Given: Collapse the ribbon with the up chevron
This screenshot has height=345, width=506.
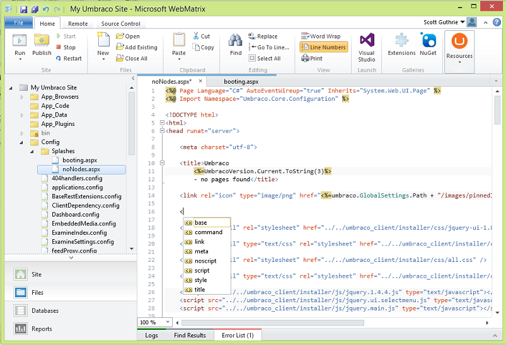Looking at the screenshot, I should 485,23.
